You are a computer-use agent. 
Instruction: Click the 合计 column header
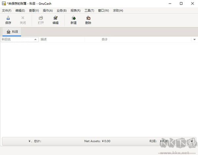tap(97, 39)
